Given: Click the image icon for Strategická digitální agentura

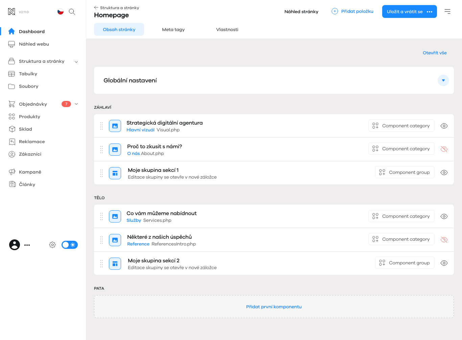Looking at the screenshot, I should 115,126.
